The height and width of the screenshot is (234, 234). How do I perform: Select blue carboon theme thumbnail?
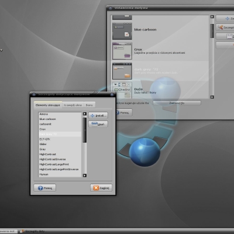coord(122,31)
